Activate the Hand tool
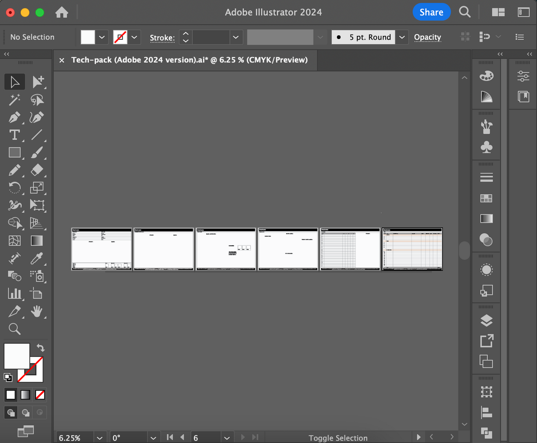 pyautogui.click(x=37, y=311)
